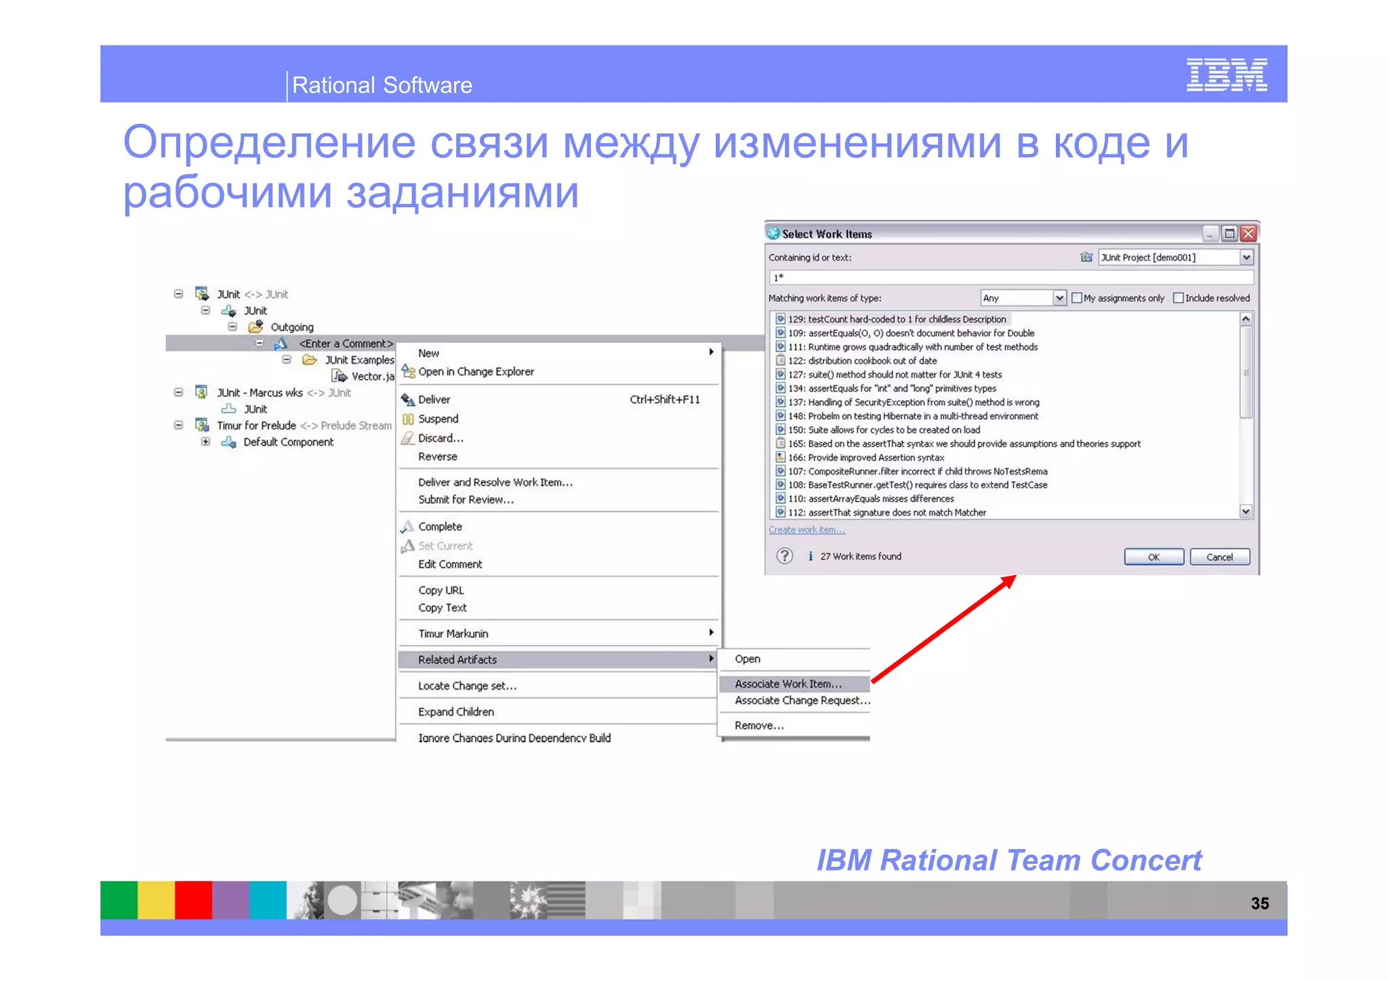Select Remove... in Related Artifacts submenu
Screen dimensions: 1388x981
(x=794, y=725)
